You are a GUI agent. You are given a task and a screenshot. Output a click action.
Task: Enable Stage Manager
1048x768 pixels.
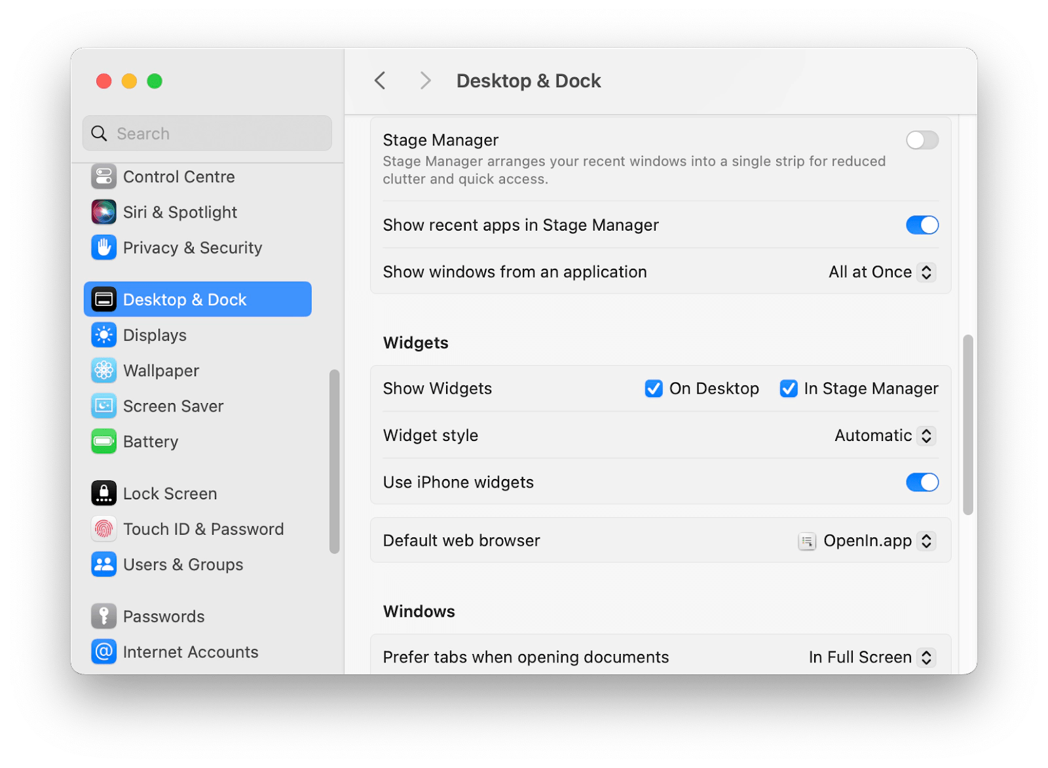922,140
